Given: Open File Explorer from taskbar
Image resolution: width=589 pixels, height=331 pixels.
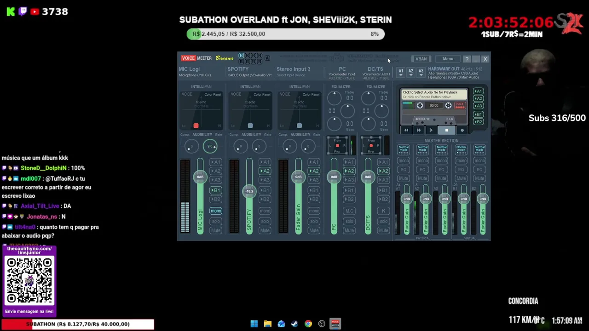Looking at the screenshot, I should click(x=267, y=324).
